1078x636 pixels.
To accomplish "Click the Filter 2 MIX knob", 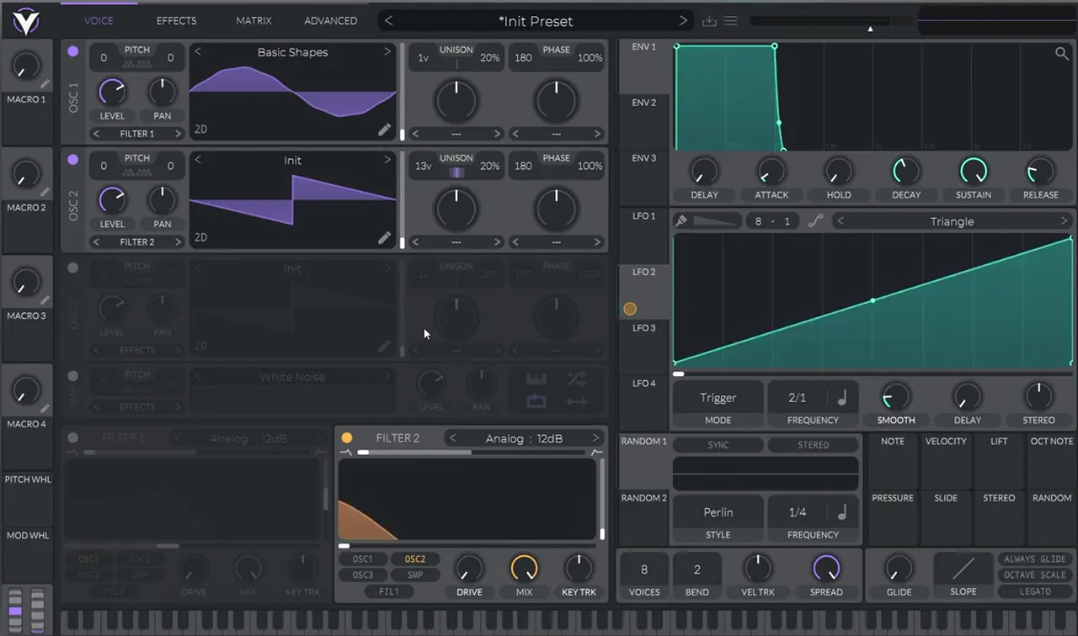I will [524, 568].
